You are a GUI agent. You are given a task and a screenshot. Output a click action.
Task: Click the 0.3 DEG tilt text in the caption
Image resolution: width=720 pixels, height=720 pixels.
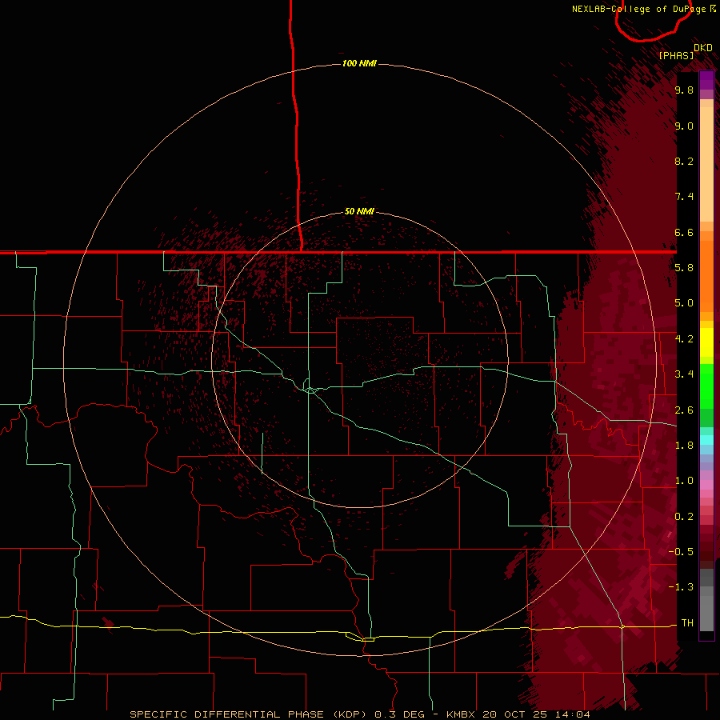[399, 714]
